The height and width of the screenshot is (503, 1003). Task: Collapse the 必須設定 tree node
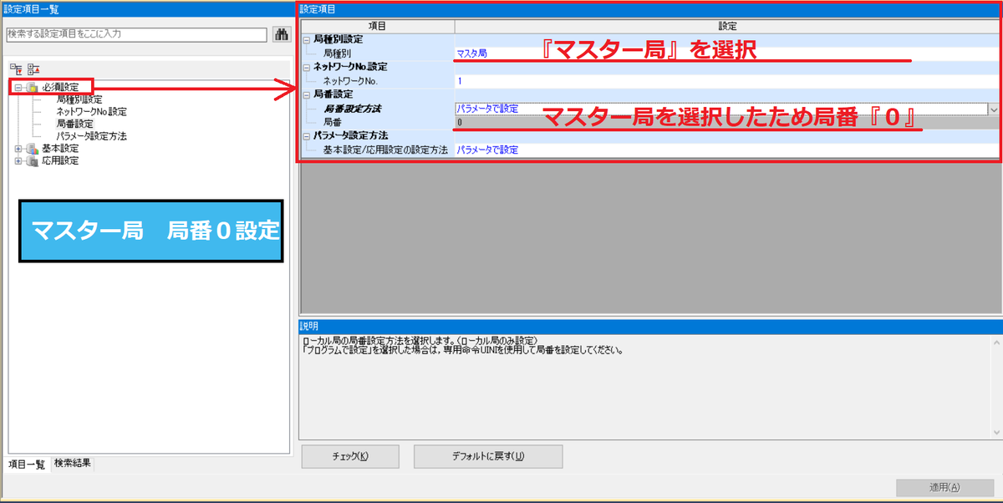tap(18, 87)
